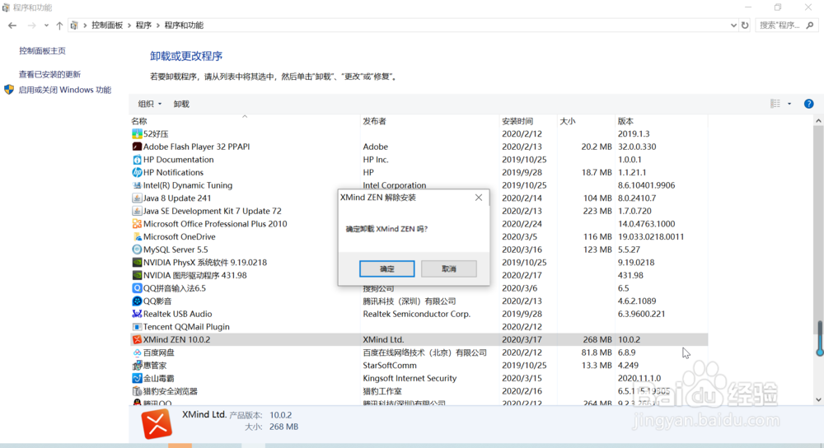824x448 pixels.
Task: Expand the address bar history dropdown
Action: click(x=733, y=26)
